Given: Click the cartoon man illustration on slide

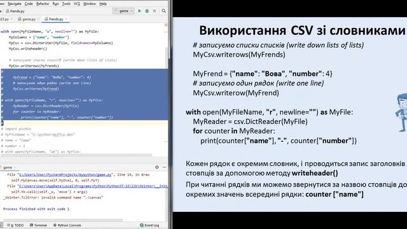Looking at the screenshot, I should point(401,113).
